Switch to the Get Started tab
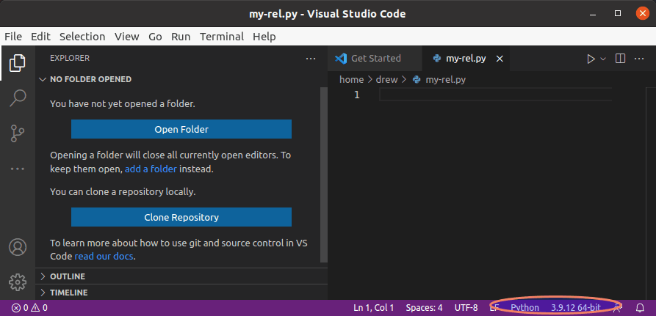 (375, 59)
